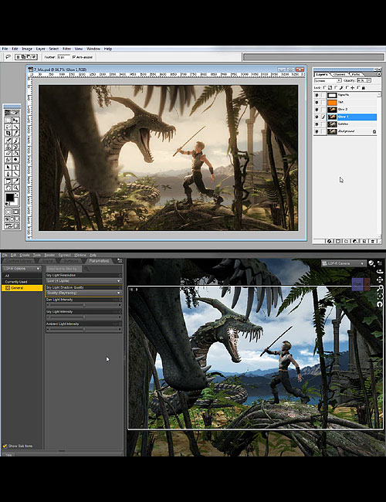Viewport: 386px width, 502px height.
Task: Open the Layers palette flyout menu arrow
Action: click(x=379, y=74)
